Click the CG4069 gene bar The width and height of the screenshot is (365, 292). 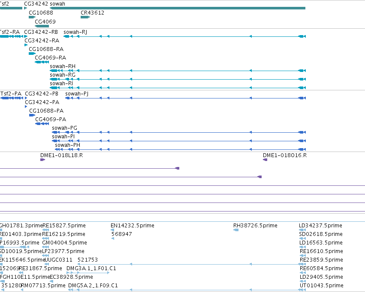pyautogui.click(x=42, y=26)
